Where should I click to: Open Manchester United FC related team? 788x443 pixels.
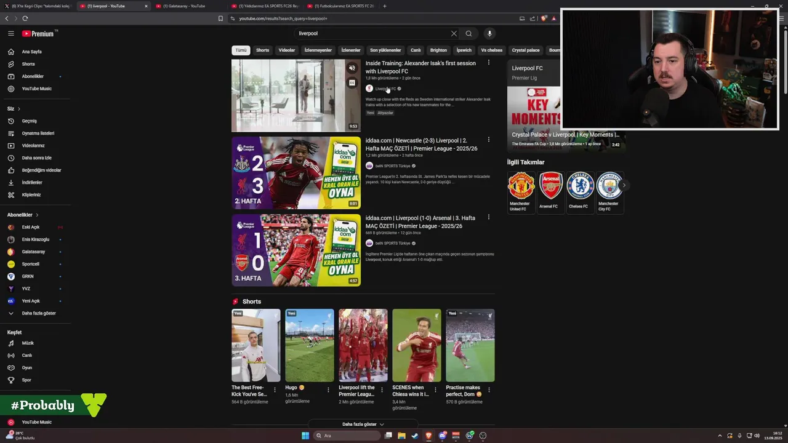coord(520,193)
